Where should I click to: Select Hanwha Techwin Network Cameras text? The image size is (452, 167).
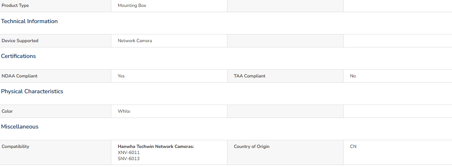coord(156,147)
